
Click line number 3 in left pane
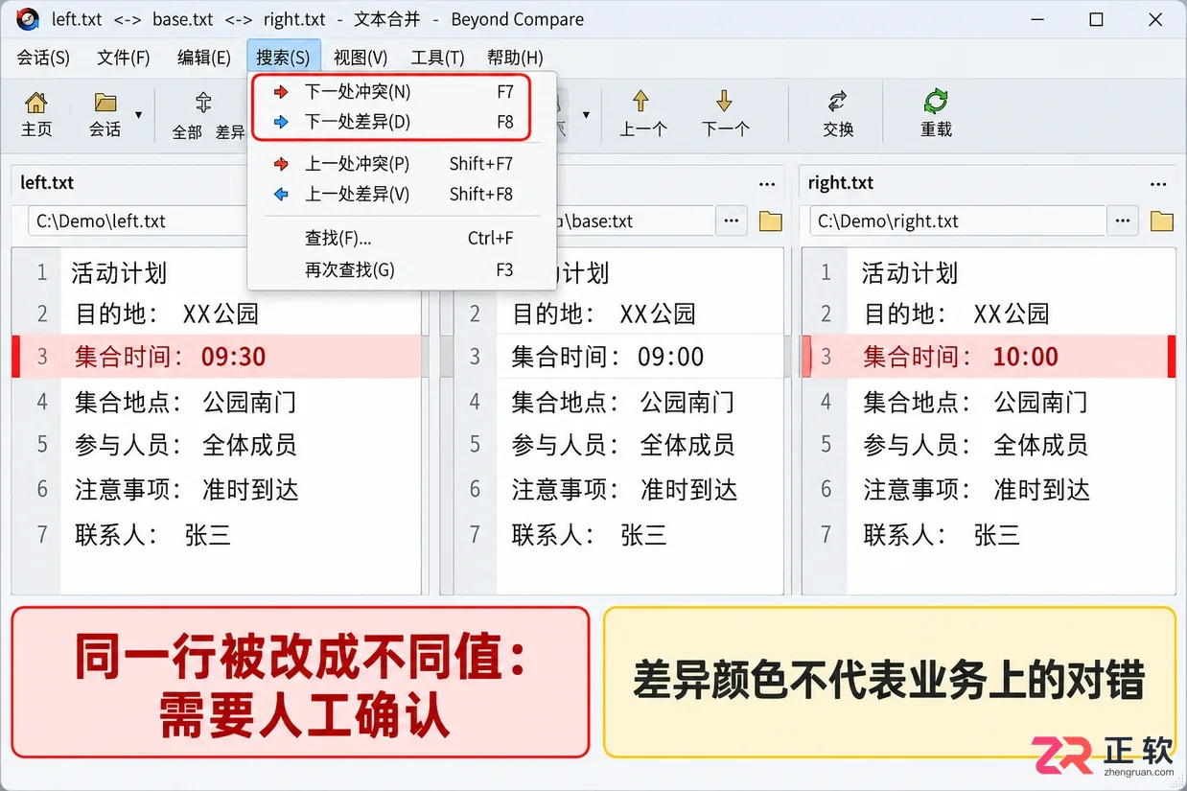[x=41, y=357]
